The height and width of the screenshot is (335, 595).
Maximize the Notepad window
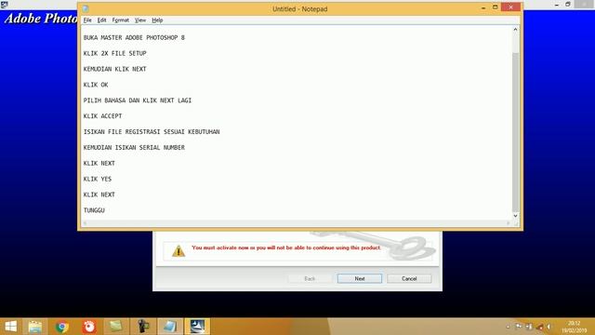pyautogui.click(x=495, y=7)
